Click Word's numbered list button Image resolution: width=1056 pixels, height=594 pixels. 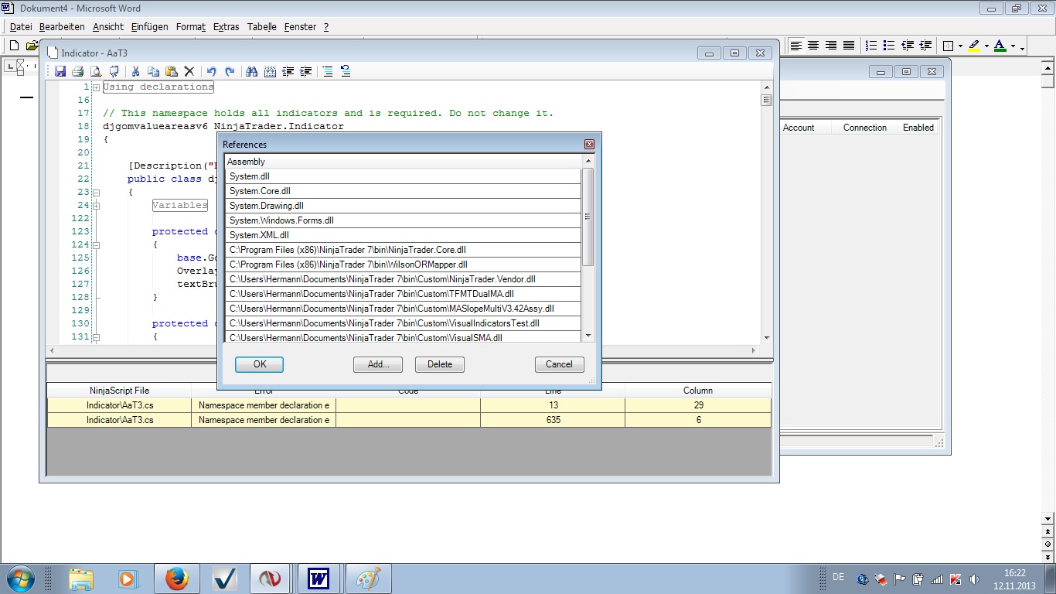(871, 46)
